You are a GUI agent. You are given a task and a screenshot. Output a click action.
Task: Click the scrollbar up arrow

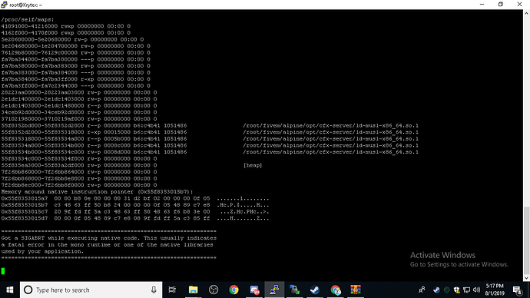tap(526, 13)
